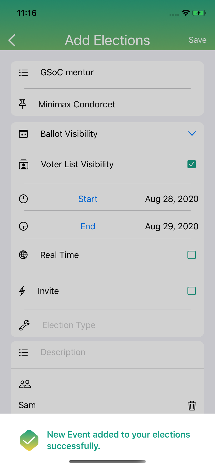Tap Save in the header
Image resolution: width=215 pixels, height=467 pixels.
click(x=198, y=40)
